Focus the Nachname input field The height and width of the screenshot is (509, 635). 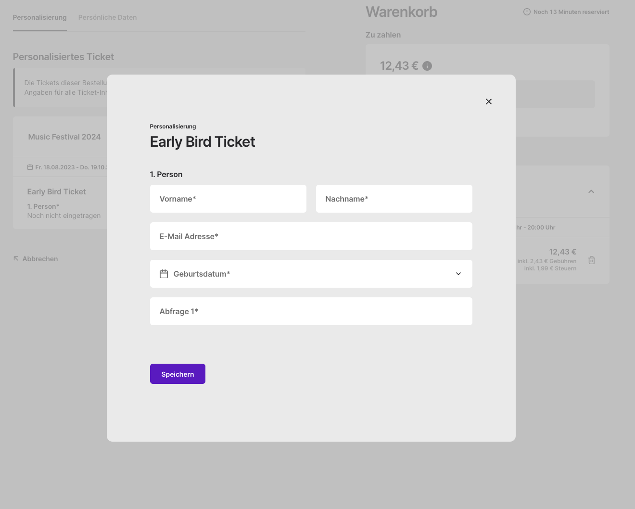[394, 199]
